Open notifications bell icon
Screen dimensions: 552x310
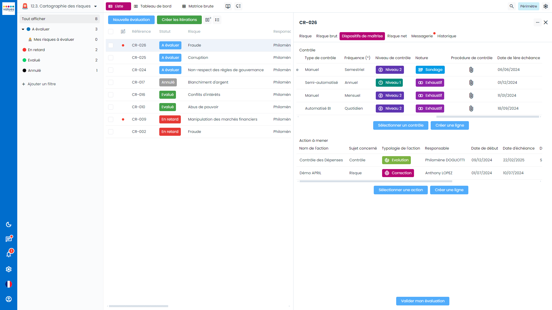(9, 254)
